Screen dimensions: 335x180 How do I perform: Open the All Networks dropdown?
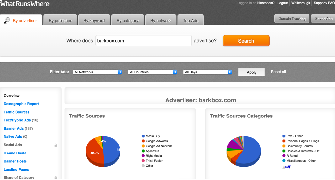[x=97, y=72]
